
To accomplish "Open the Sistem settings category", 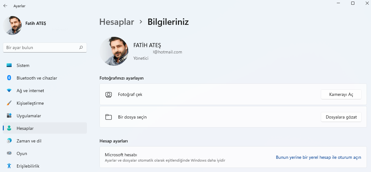I will (45, 65).
